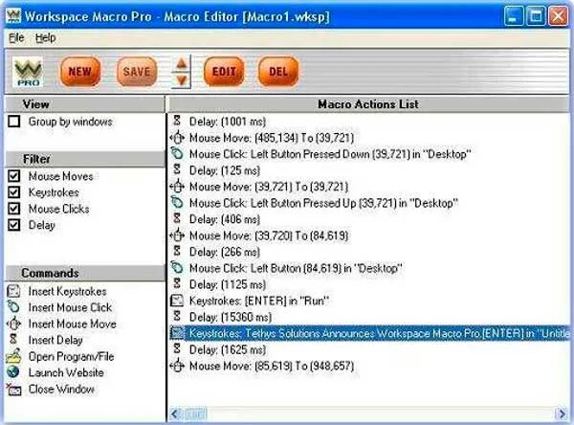Click keystrokes icon of highlighted Tethys row
This screenshot has width=574, height=425.
177,333
